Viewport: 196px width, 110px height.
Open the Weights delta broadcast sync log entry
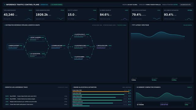(36, 102)
